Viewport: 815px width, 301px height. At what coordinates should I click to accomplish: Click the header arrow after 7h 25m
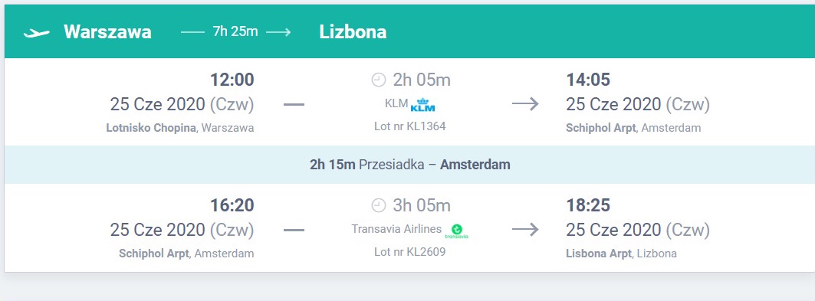pyautogui.click(x=278, y=33)
